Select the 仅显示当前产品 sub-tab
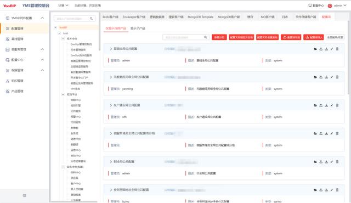351x203 pixels. tap(116, 28)
